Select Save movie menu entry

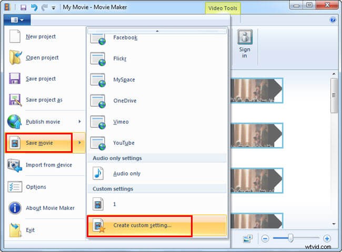(x=39, y=143)
